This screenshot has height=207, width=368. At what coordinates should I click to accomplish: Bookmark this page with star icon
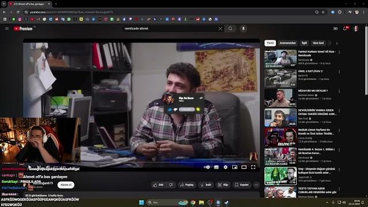click(x=323, y=12)
